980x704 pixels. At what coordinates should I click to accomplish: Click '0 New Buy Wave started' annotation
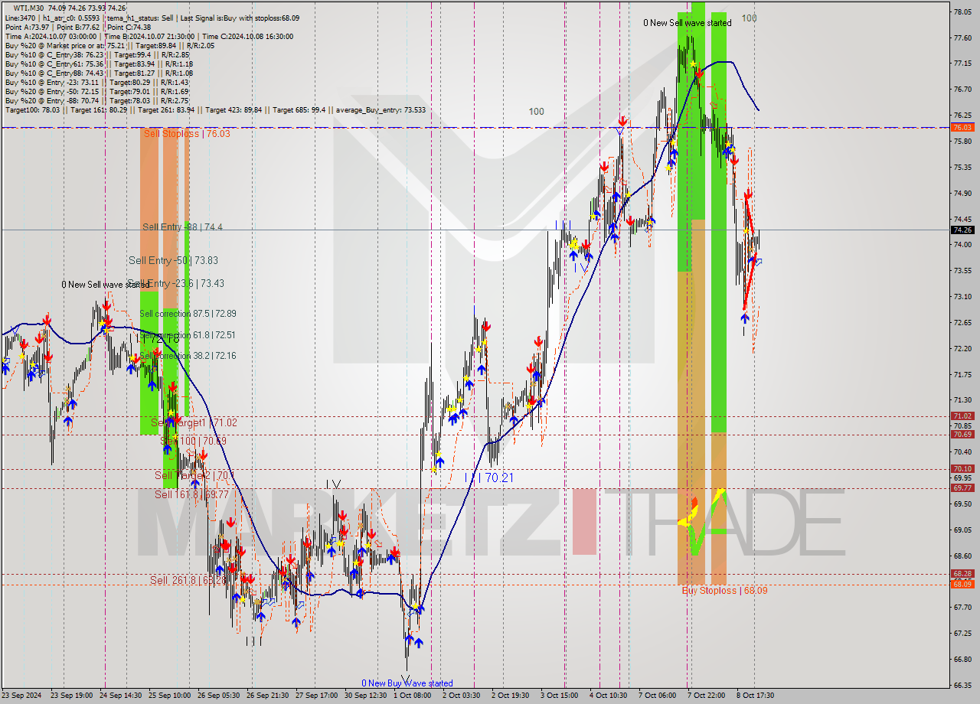[x=407, y=683]
